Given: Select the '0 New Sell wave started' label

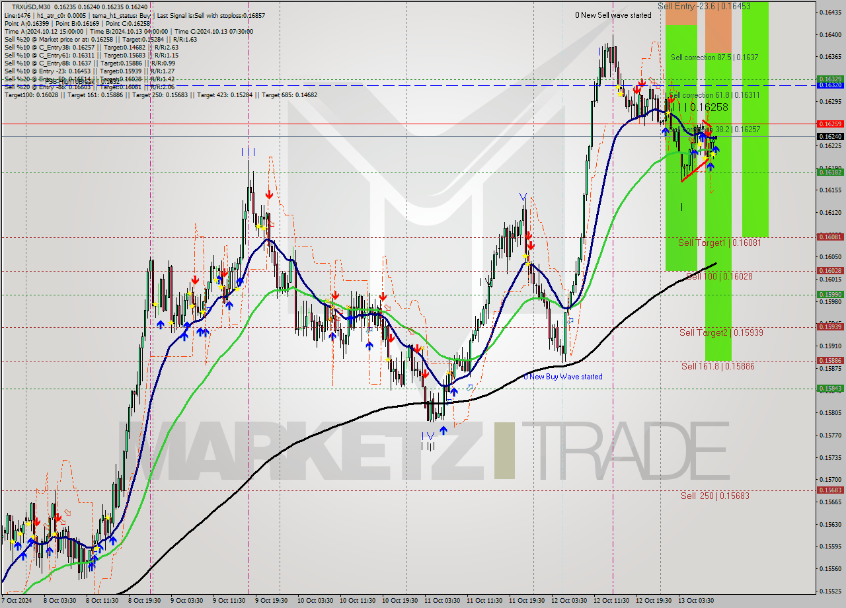Looking at the screenshot, I should coord(613,15).
